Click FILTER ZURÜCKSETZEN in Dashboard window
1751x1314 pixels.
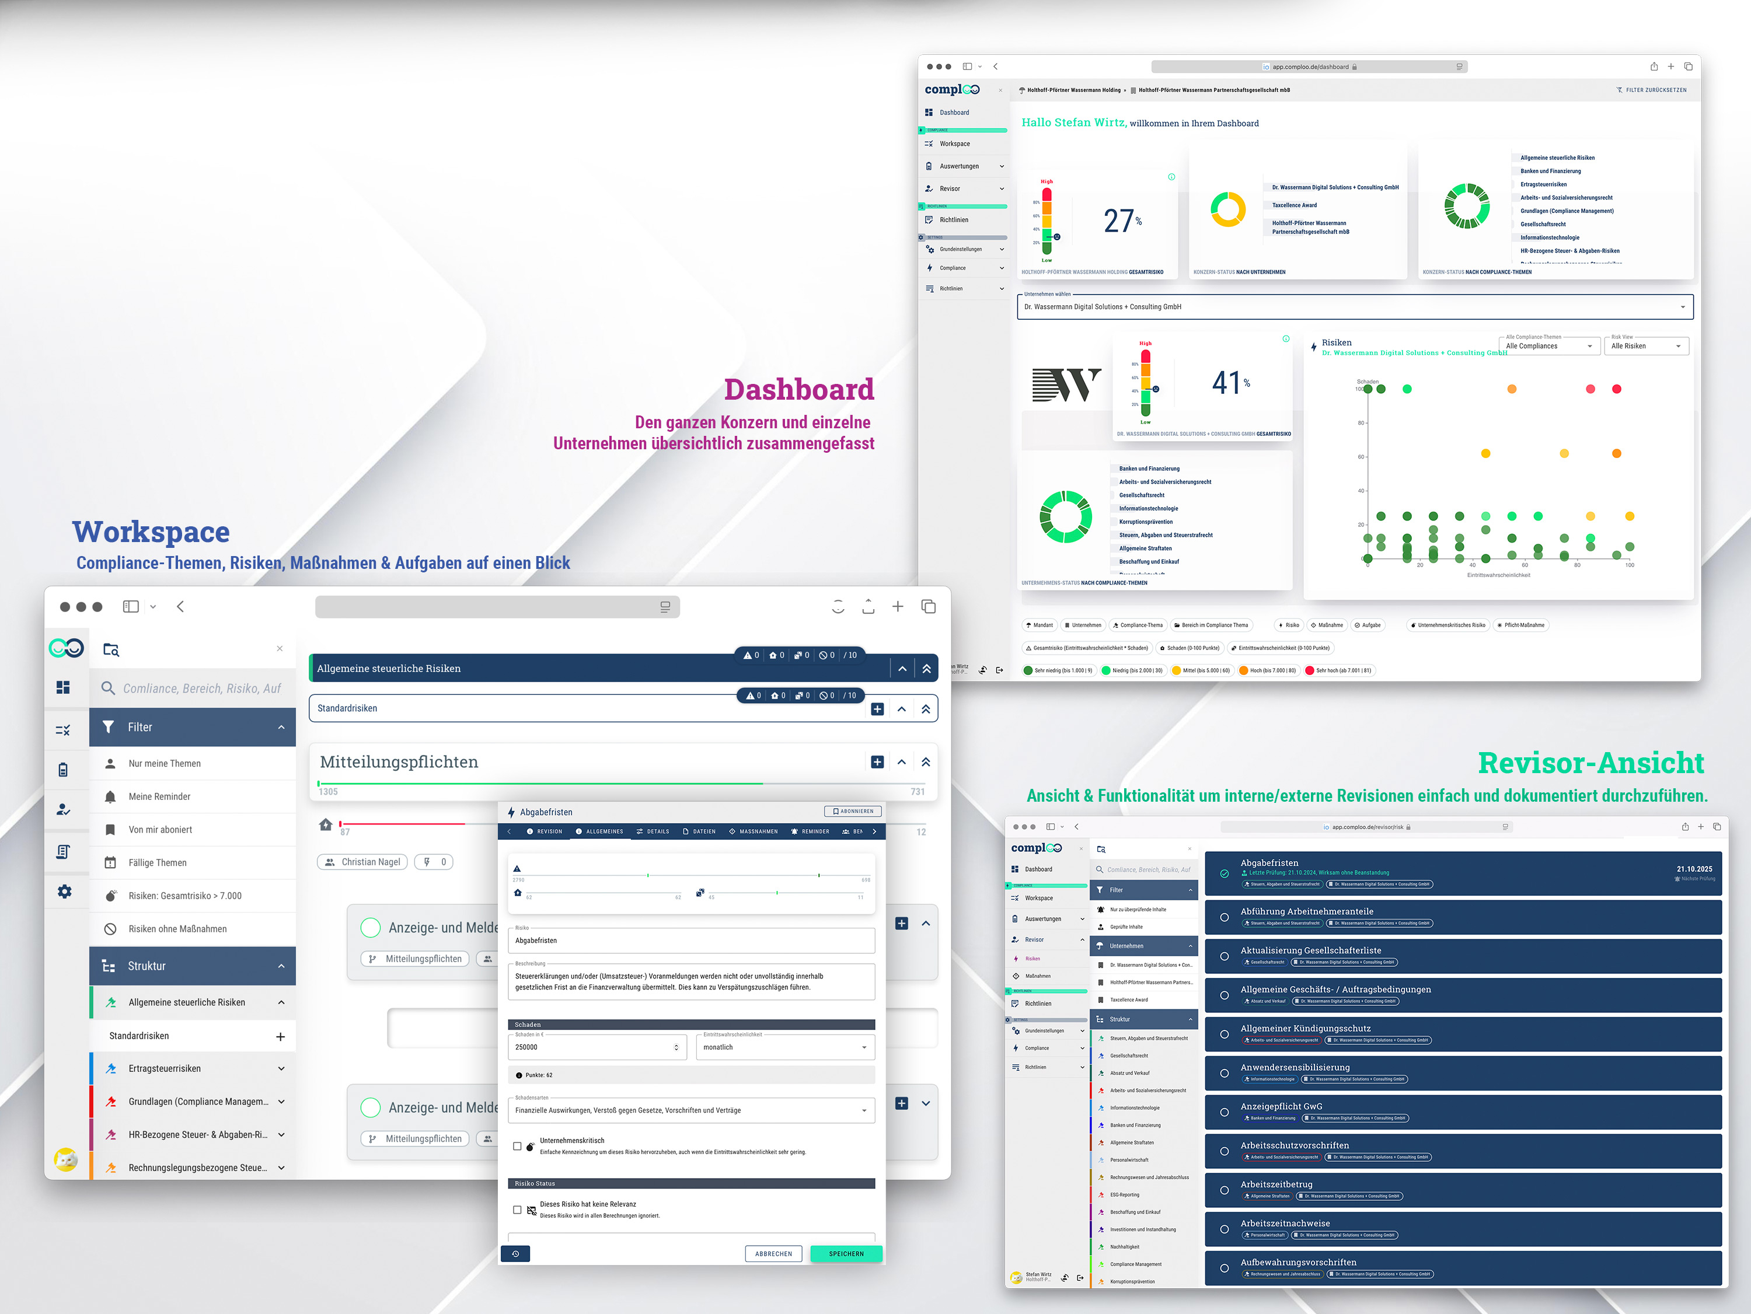coord(1651,90)
